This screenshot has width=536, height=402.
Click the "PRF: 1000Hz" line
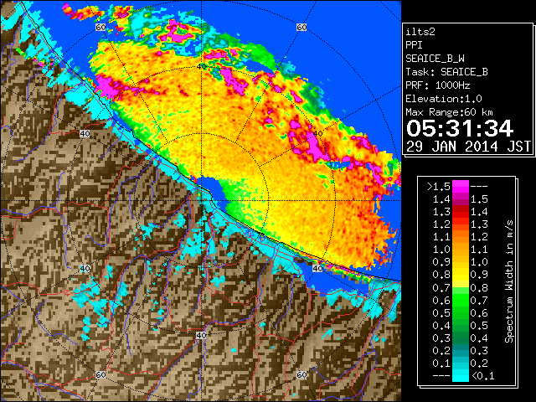(x=438, y=85)
